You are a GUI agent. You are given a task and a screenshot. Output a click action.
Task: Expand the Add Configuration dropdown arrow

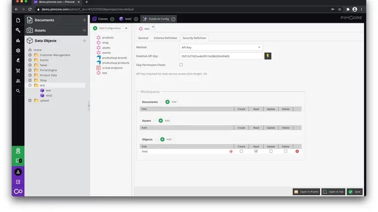click(126, 29)
